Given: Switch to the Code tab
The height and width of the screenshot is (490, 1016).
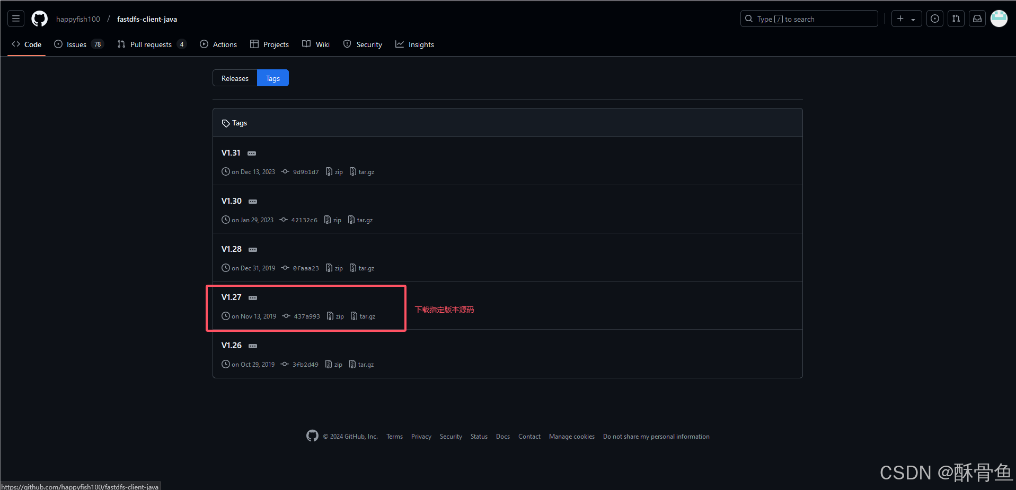Looking at the screenshot, I should coord(26,44).
